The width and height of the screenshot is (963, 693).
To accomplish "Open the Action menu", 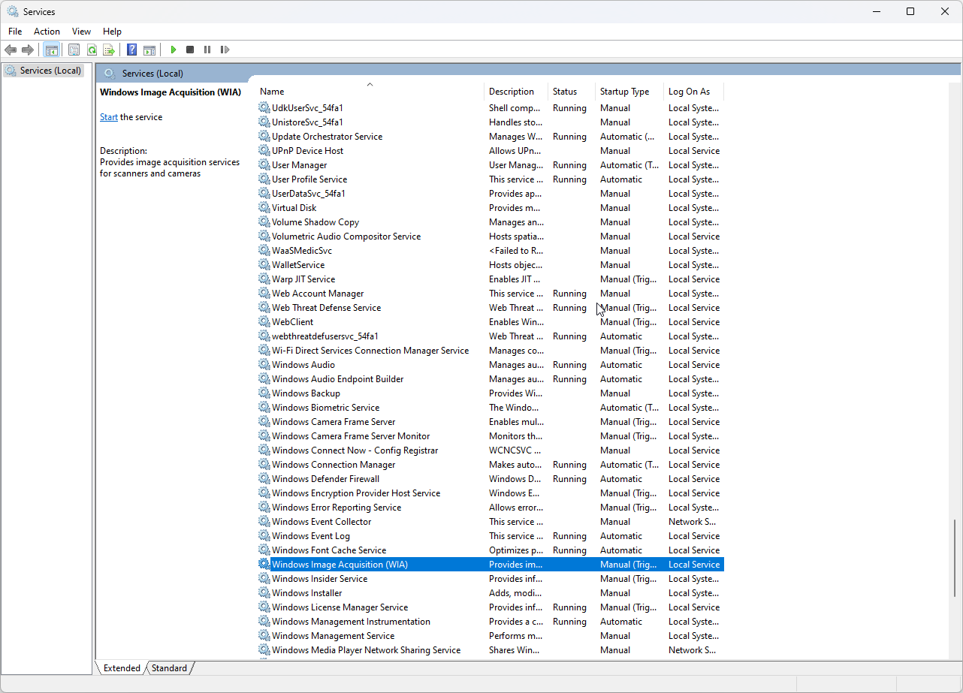I will (x=47, y=32).
